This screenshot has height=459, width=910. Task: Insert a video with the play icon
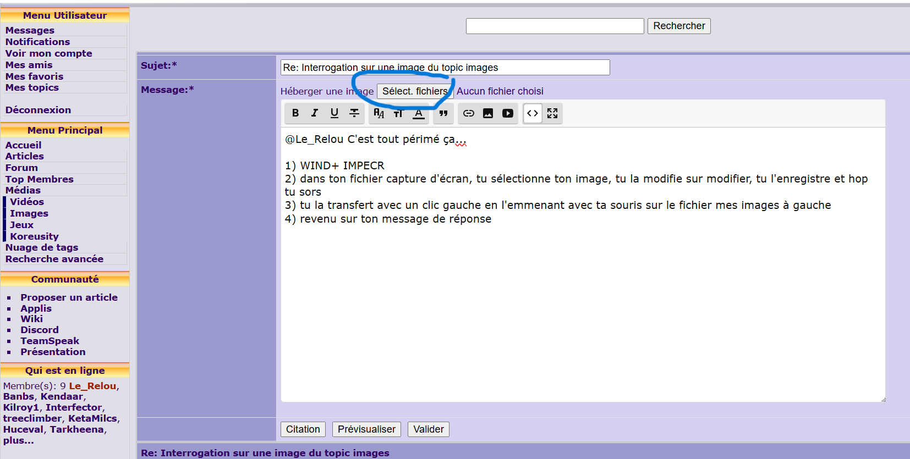tap(508, 113)
